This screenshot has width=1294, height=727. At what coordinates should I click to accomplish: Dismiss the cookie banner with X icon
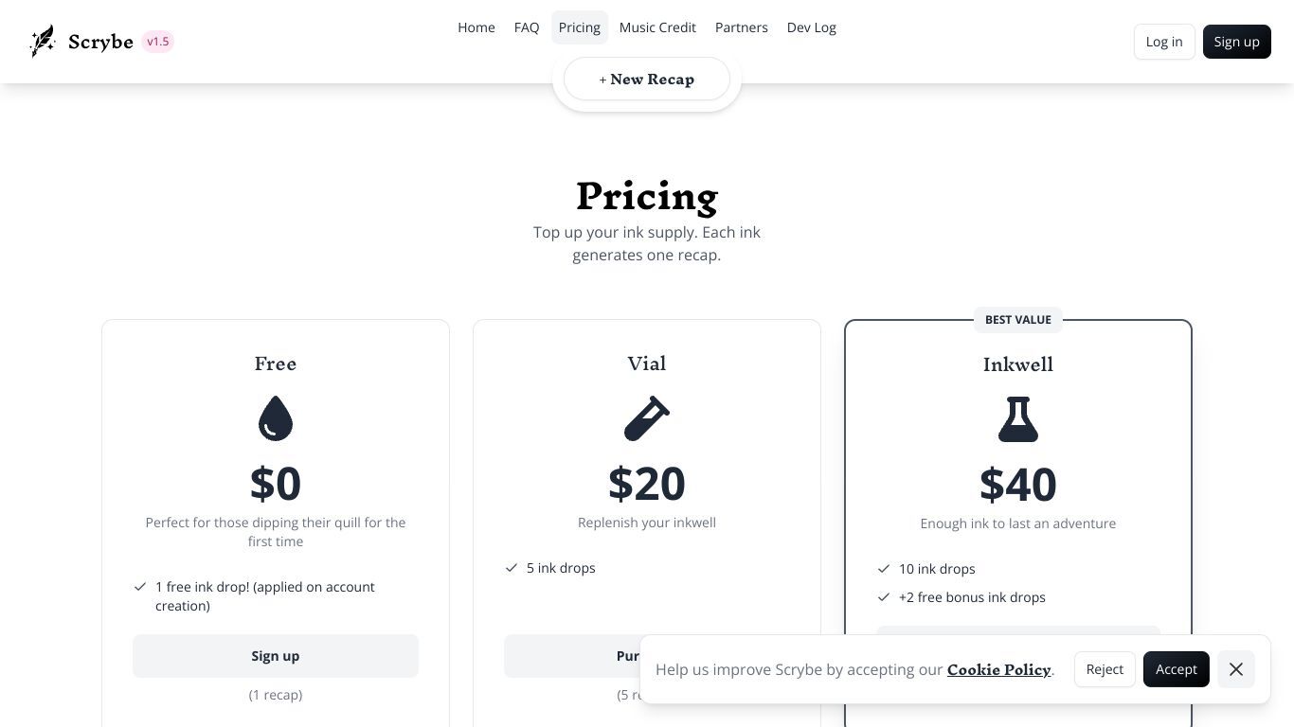[1236, 669]
